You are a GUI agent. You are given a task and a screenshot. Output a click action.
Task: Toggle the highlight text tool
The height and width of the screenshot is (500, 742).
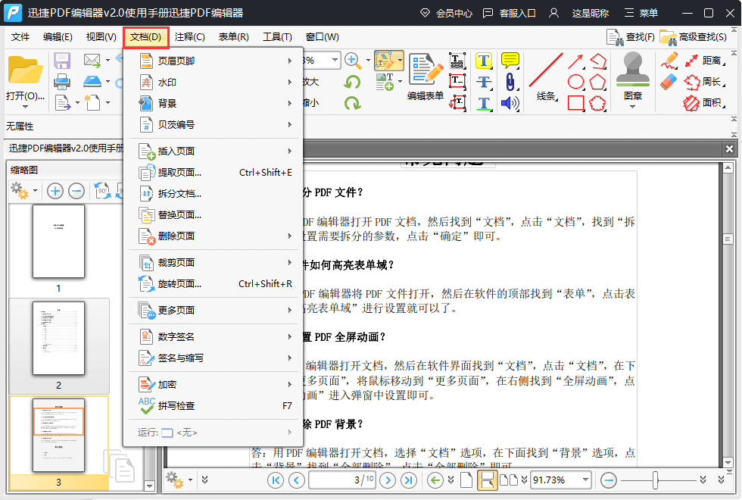[484, 61]
